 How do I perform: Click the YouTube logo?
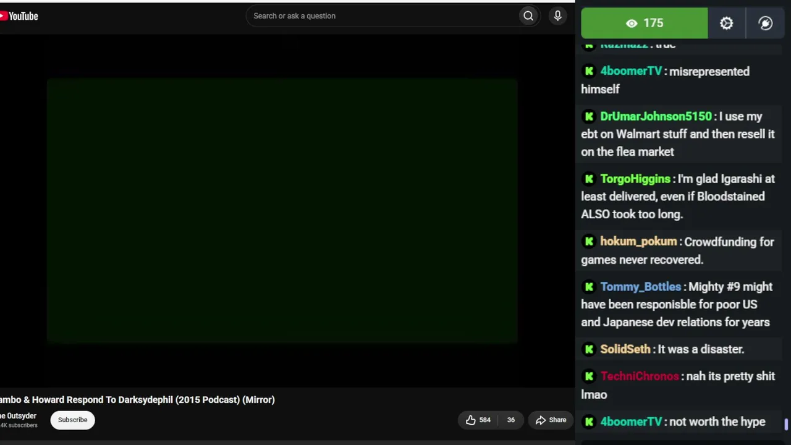pos(19,16)
